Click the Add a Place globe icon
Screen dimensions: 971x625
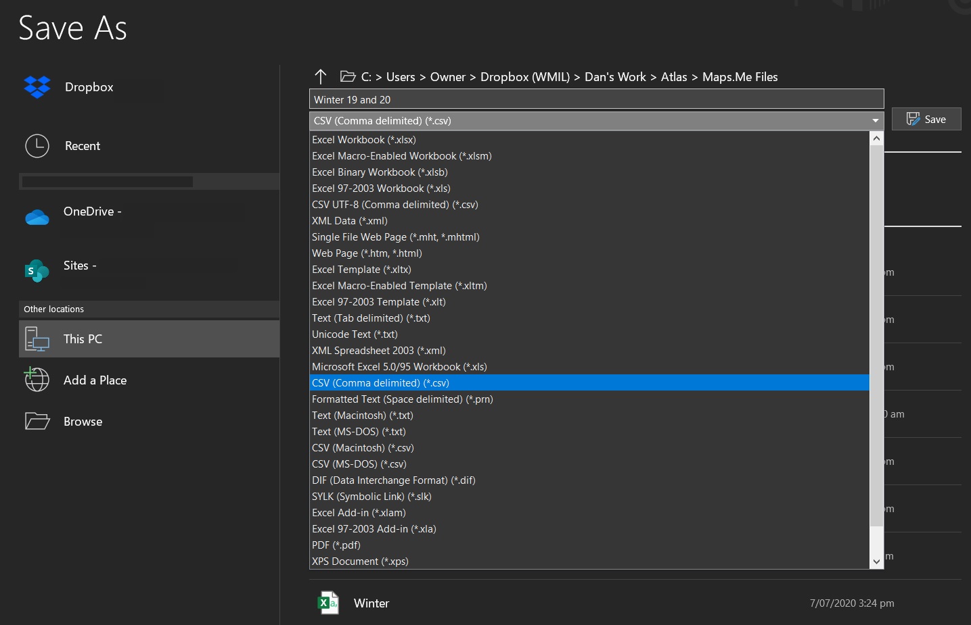click(x=37, y=380)
